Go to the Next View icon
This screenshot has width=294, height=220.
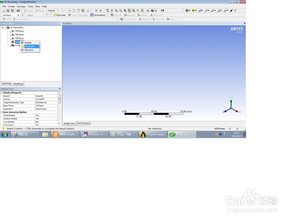138,11
